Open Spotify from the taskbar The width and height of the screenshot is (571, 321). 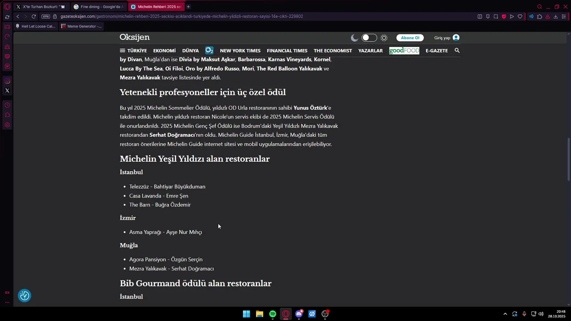[273, 314]
